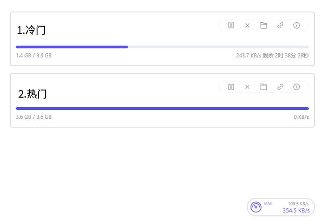322x222 pixels.
Task: Show info details for 1.冷门 task
Action: point(297,25)
